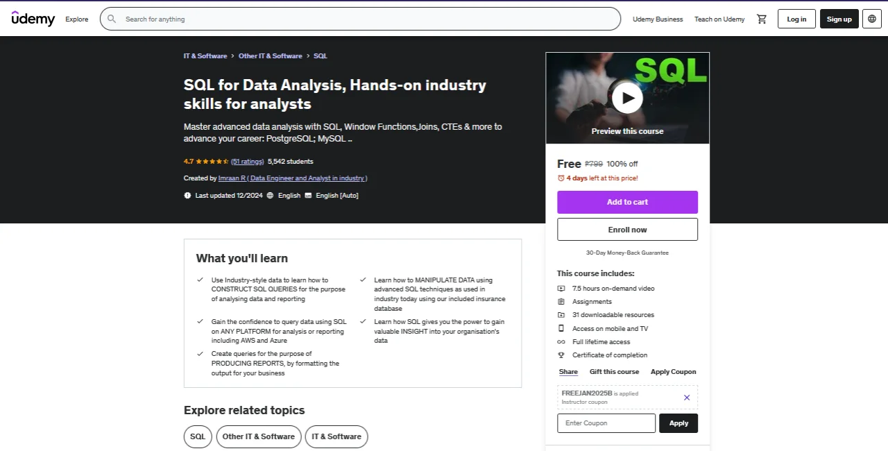Open Teach on Udemy link
The image size is (888, 451).
click(x=719, y=19)
